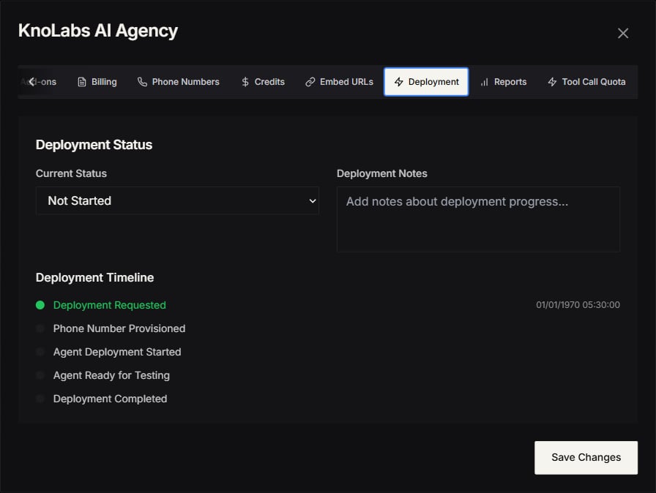
Task: Click the phone handset icon
Action: 142,82
